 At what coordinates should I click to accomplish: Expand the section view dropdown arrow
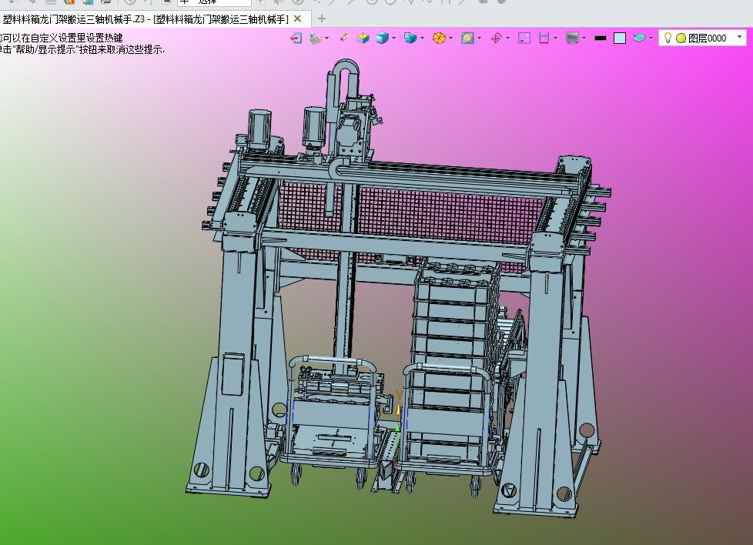(x=479, y=38)
